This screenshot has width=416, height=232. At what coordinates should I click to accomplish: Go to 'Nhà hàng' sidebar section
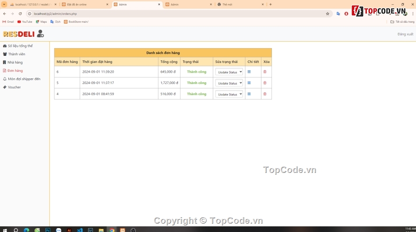(15, 63)
